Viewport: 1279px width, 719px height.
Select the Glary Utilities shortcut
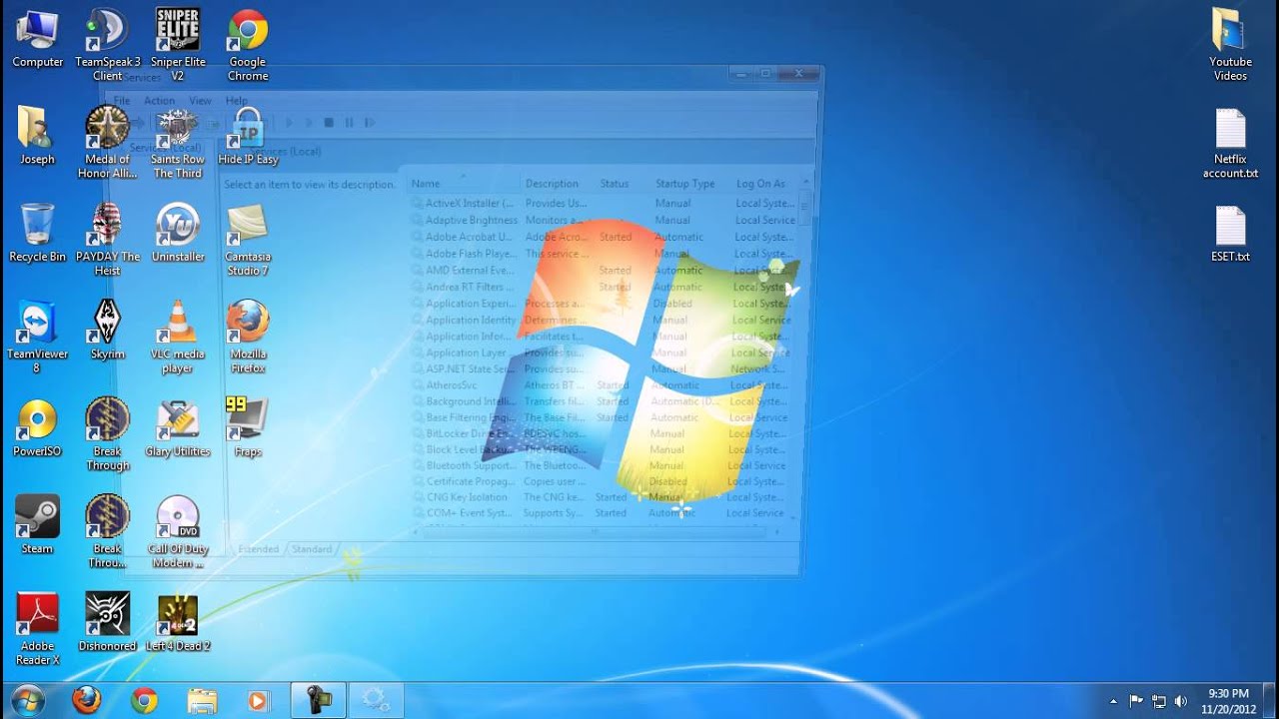click(x=178, y=427)
